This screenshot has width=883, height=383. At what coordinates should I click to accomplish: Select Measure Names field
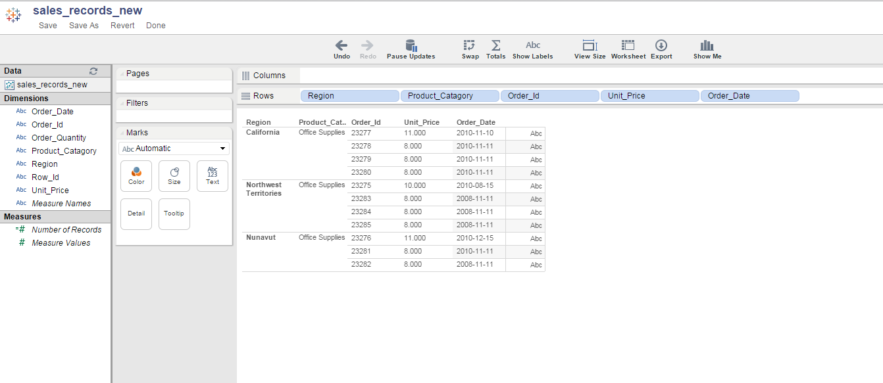(x=61, y=204)
